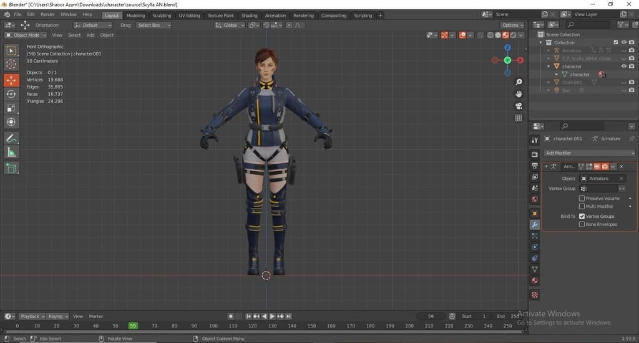Select the Move tool in the left toolbar
The width and height of the screenshot is (639, 343).
pos(11,80)
